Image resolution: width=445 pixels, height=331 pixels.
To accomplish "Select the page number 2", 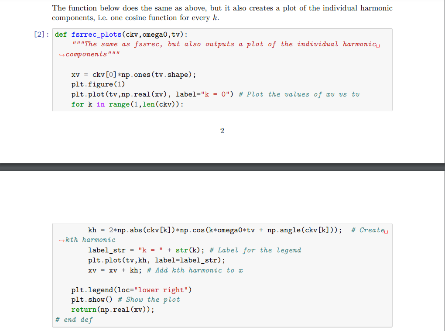I will 222,131.
